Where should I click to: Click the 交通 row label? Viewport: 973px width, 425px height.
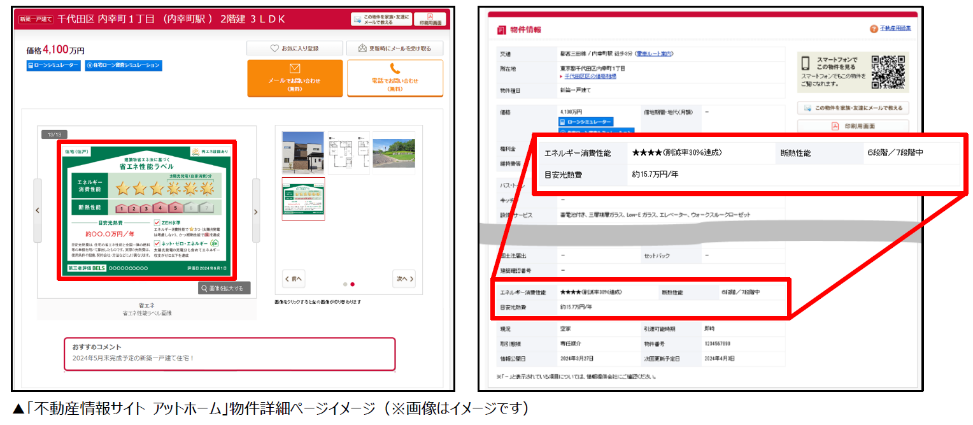[505, 54]
